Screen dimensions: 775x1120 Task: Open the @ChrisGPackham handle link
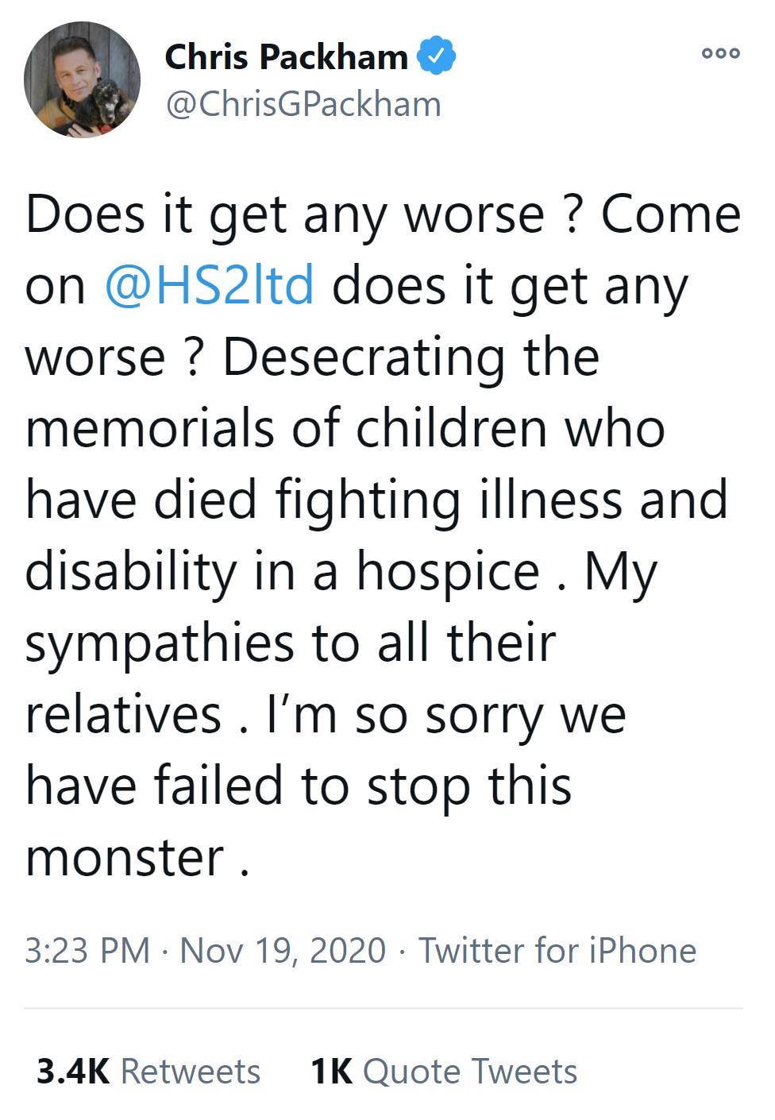click(303, 105)
